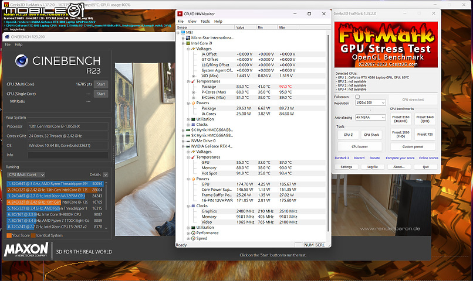The width and height of the screenshot is (473, 281).
Task: Select the 16-PIN 12VHPWR power row
Action: [x=251, y=200]
